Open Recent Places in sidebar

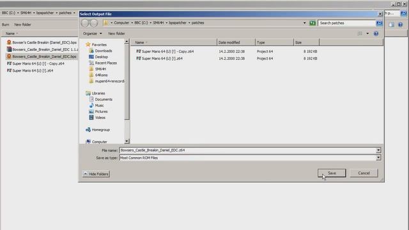click(103, 63)
